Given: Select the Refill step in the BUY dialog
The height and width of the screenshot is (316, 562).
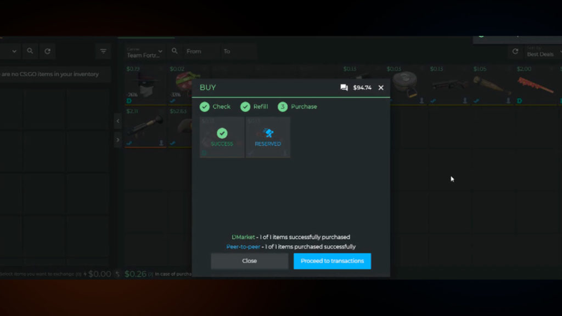Looking at the screenshot, I should (254, 107).
